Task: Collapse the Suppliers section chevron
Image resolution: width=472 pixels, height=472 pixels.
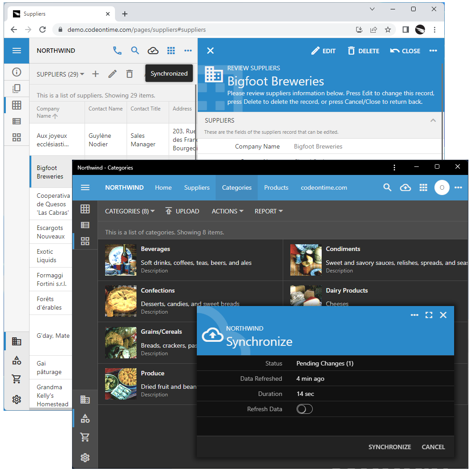Action: (x=433, y=120)
